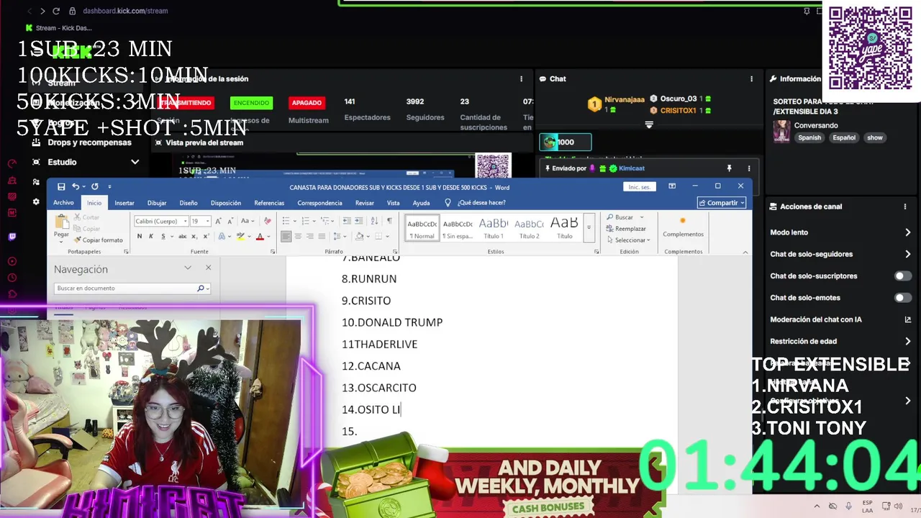Screen dimensions: 921x518
Task: Expand Chat de solo-seguidores chevron
Action: (x=908, y=254)
